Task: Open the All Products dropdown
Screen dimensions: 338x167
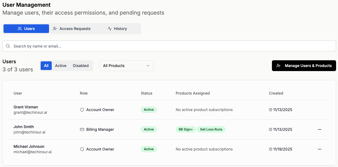Action: 126,66
